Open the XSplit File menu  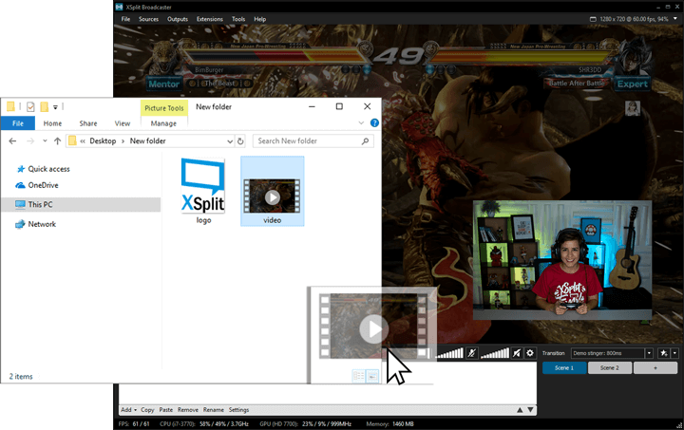125,19
